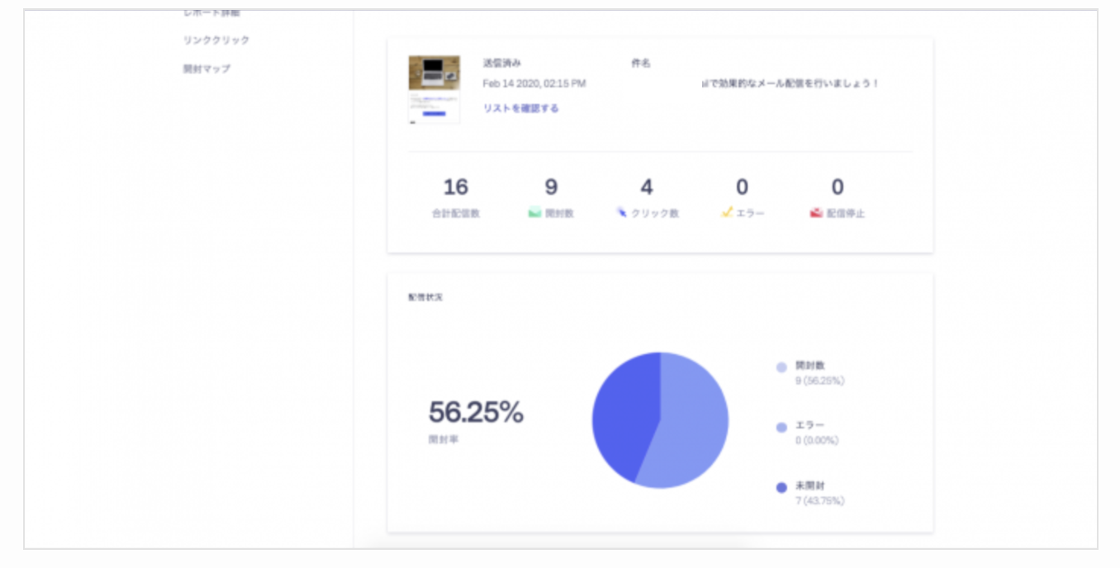Screen dimensions: 1120x568
Task: Click the 開封率 label under the percentage
Action: pos(444,440)
